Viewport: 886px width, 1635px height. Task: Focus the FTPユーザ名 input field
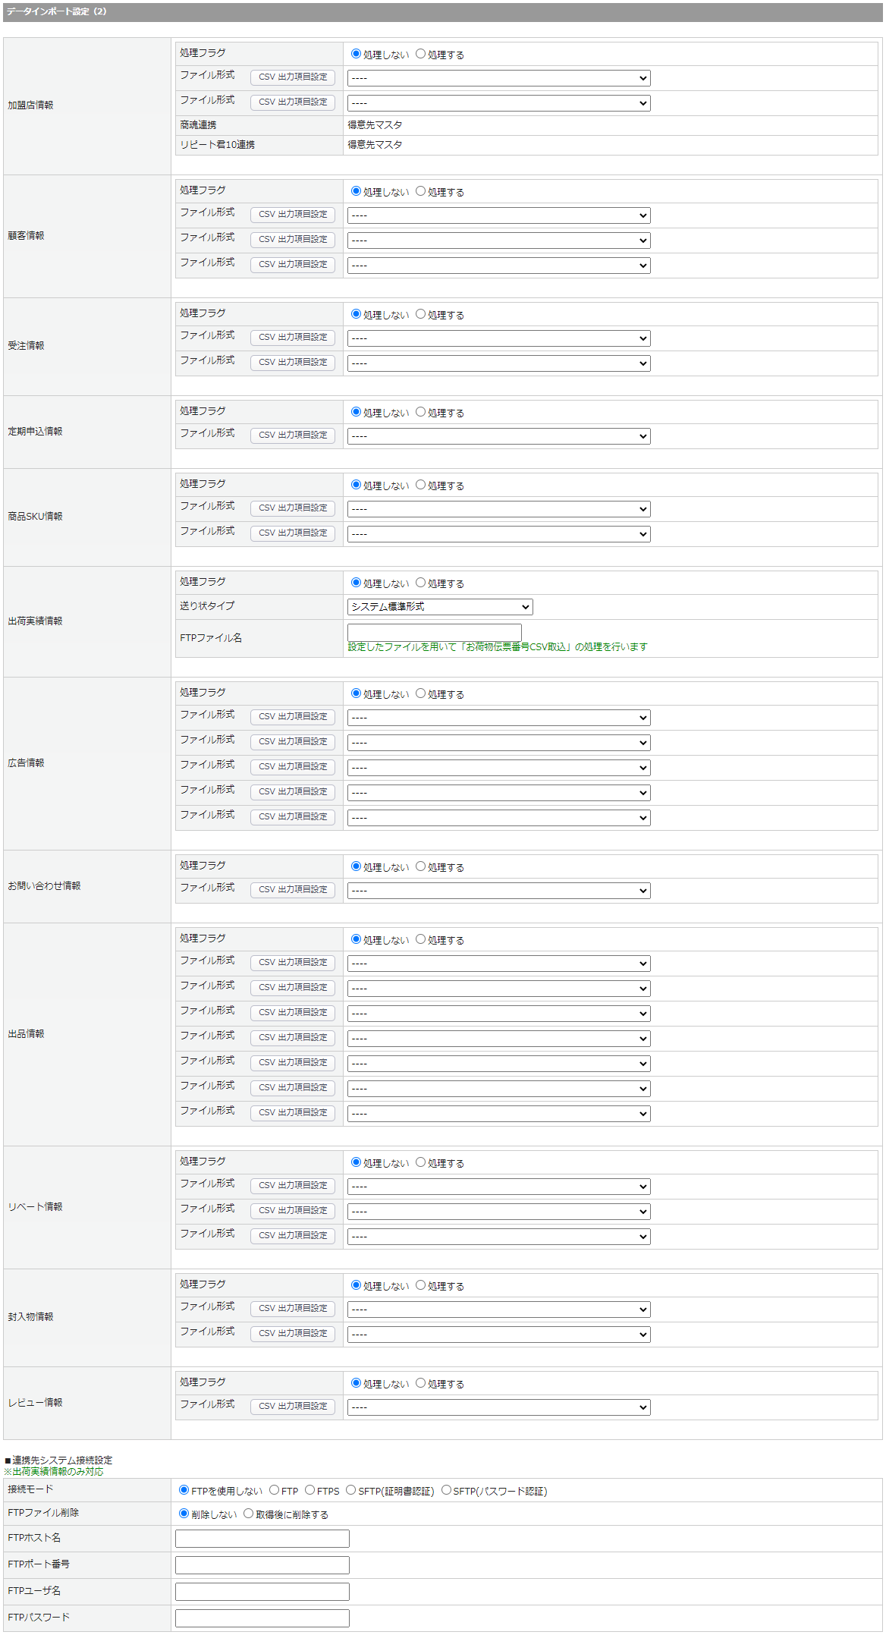(x=262, y=1592)
